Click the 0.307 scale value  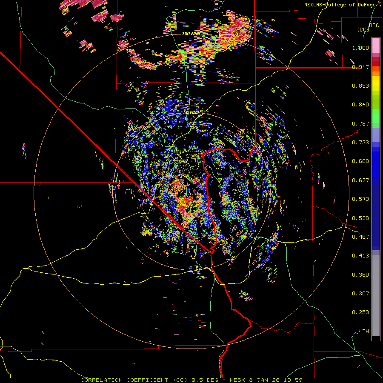click(x=360, y=294)
